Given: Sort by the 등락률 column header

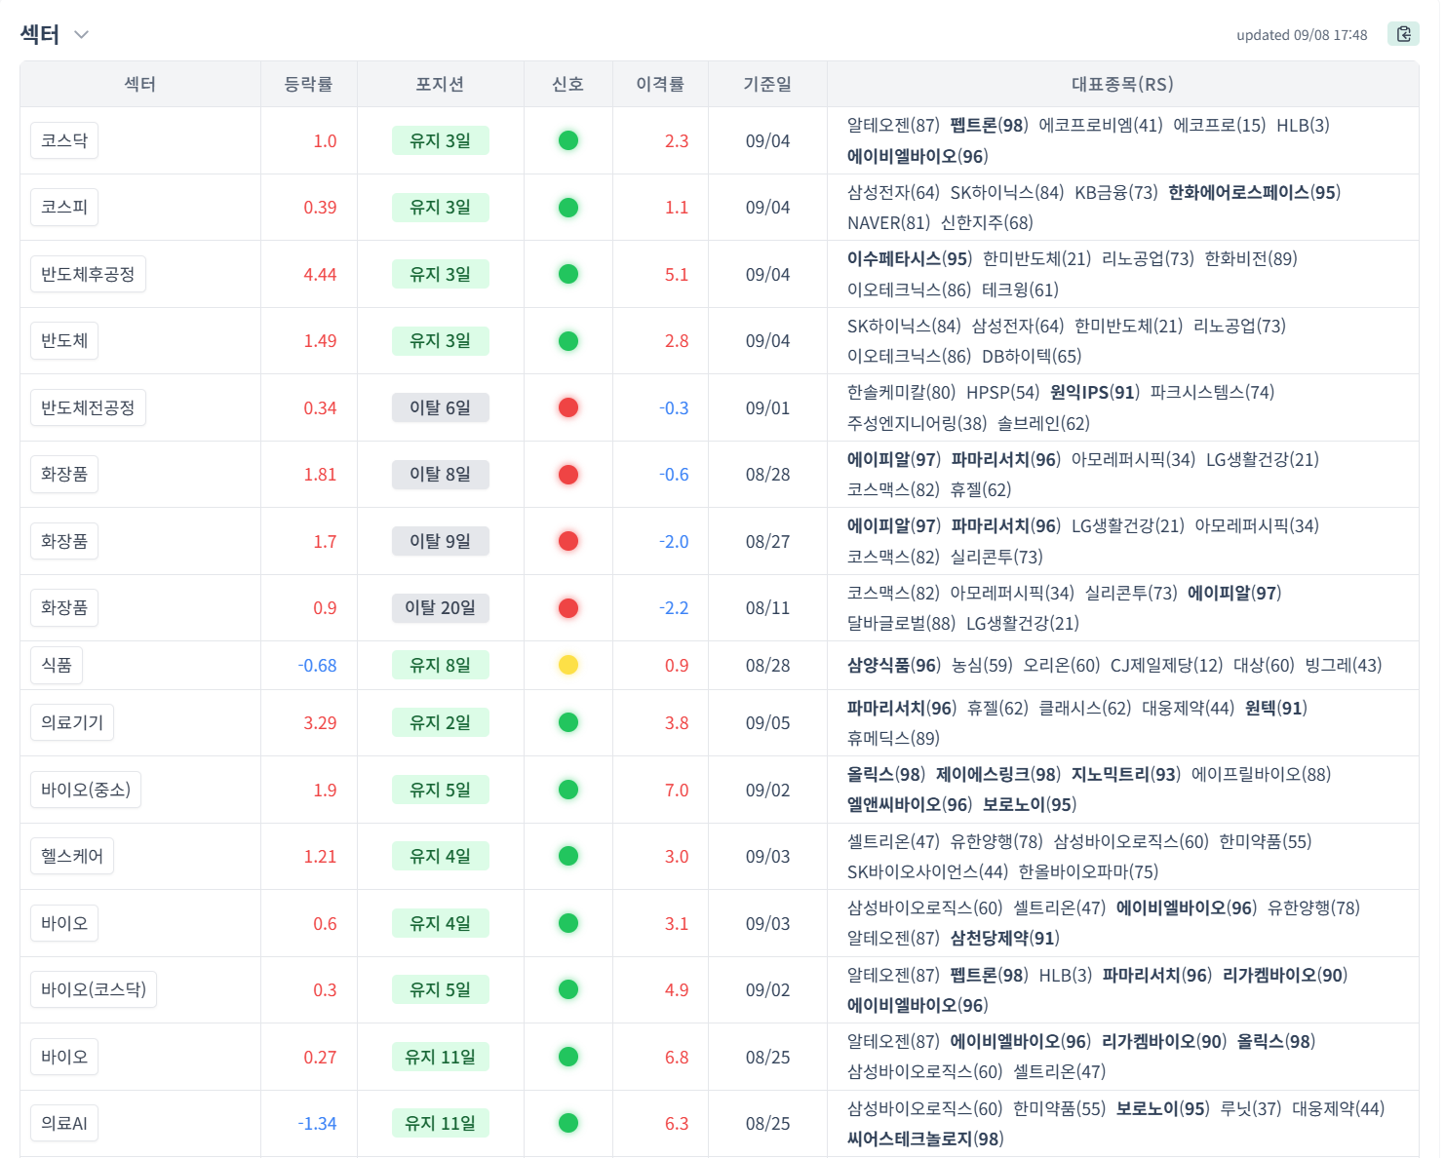Looking at the screenshot, I should point(308,85).
